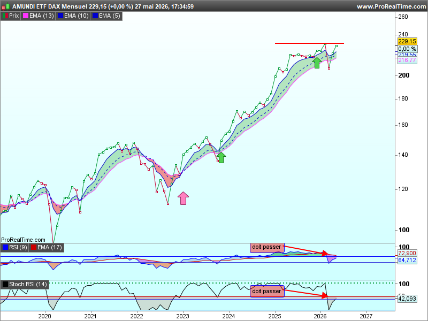Screen dimensions: 428x321
Task: Click the pink 216,77 EMA value label
Action: point(407,60)
